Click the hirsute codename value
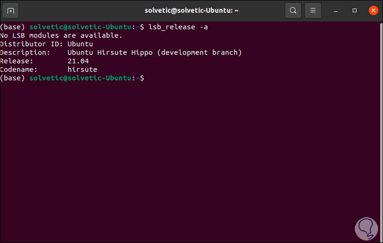The height and width of the screenshot is (243, 383). pos(82,69)
